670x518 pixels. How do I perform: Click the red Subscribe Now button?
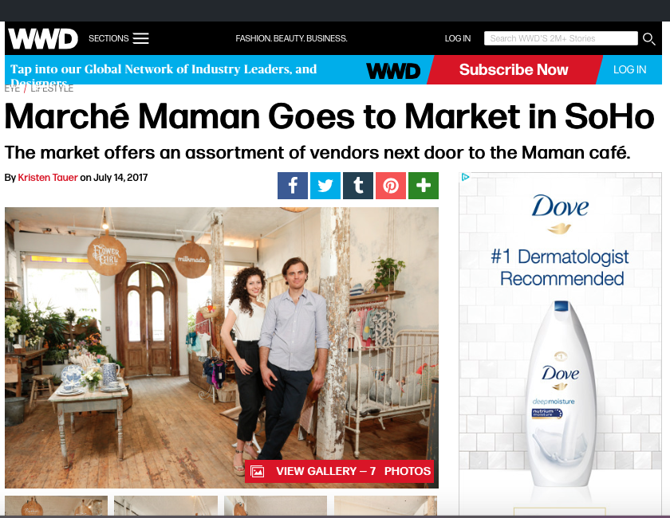point(514,69)
